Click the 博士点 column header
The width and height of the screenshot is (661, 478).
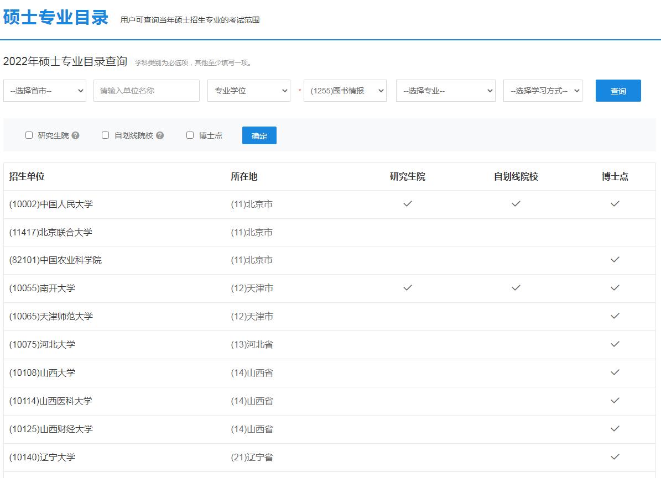click(x=615, y=176)
